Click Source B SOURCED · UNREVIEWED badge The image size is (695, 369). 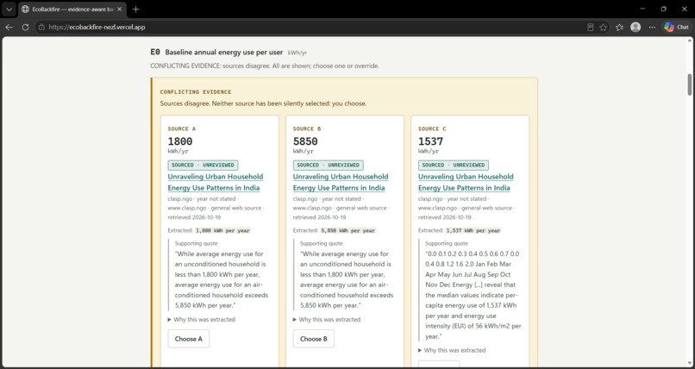point(328,166)
